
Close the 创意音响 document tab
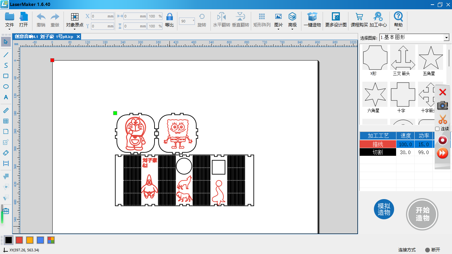coord(78,36)
